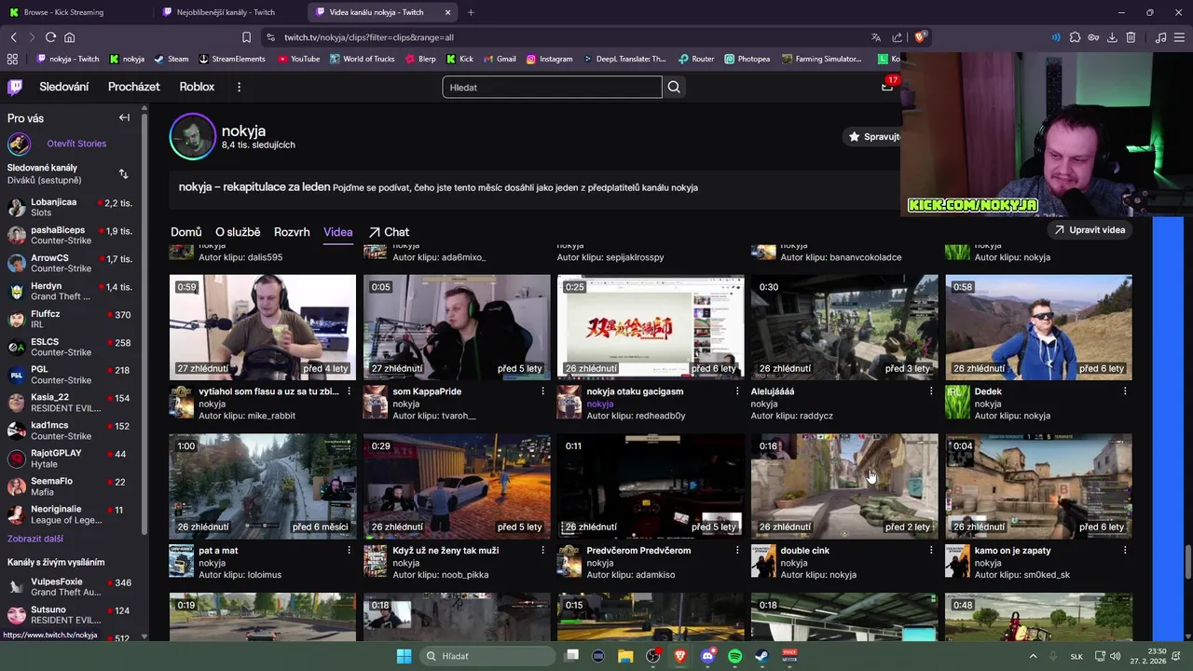Viewport: 1193px width, 671px height.
Task: Click the browser address bar URL
Action: click(371, 37)
